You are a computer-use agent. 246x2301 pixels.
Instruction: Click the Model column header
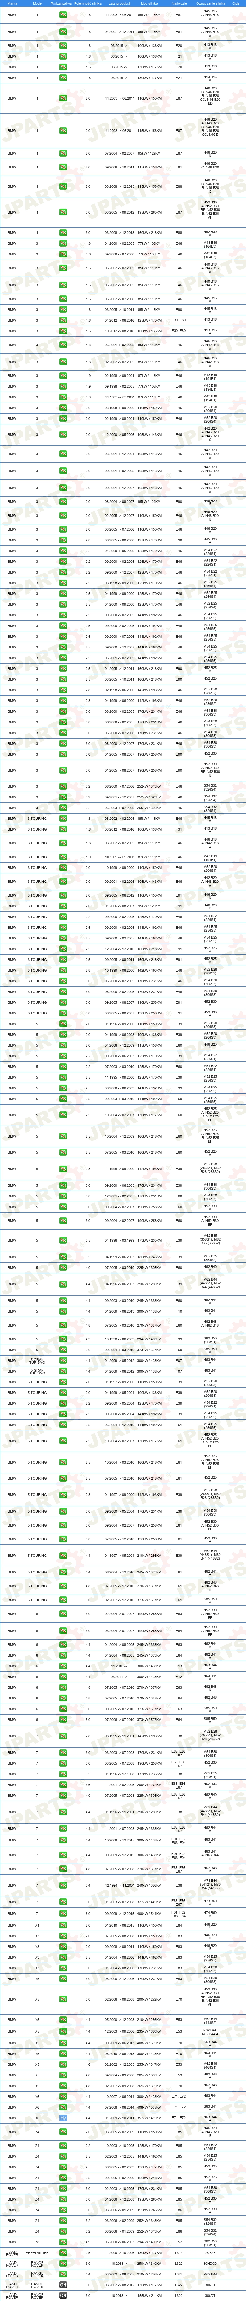[x=37, y=3]
